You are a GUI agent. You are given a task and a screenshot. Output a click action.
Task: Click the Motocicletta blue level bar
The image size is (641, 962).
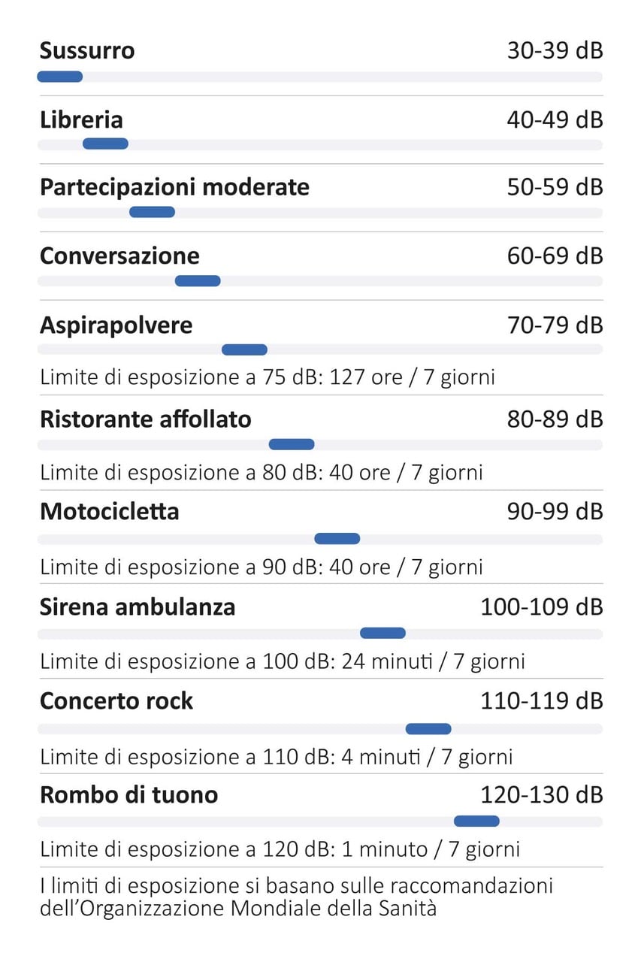(x=337, y=538)
